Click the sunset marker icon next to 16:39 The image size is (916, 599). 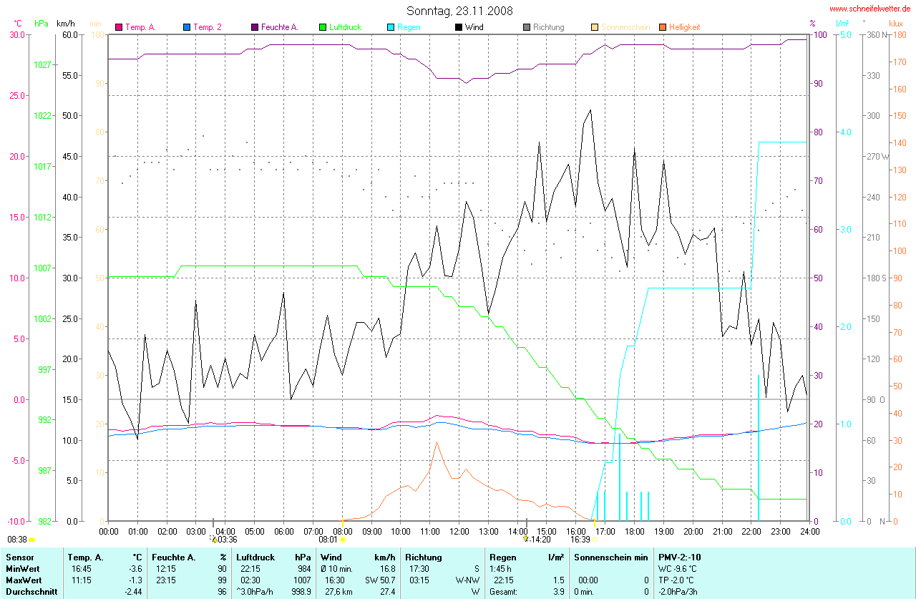(594, 540)
